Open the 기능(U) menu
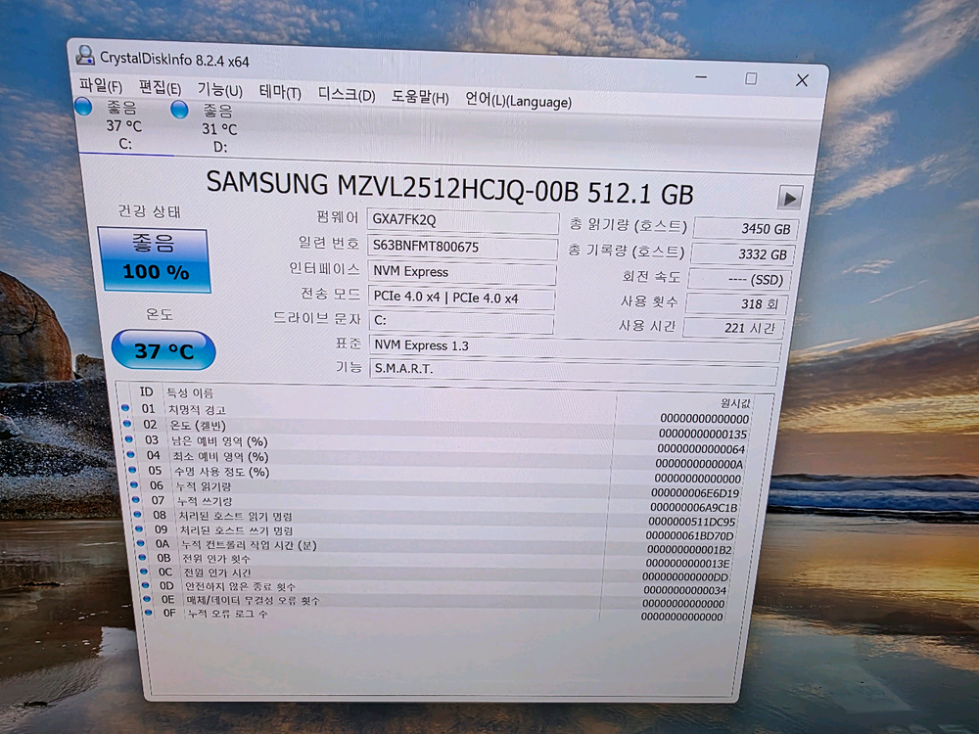Image resolution: width=979 pixels, height=734 pixels. tap(219, 90)
